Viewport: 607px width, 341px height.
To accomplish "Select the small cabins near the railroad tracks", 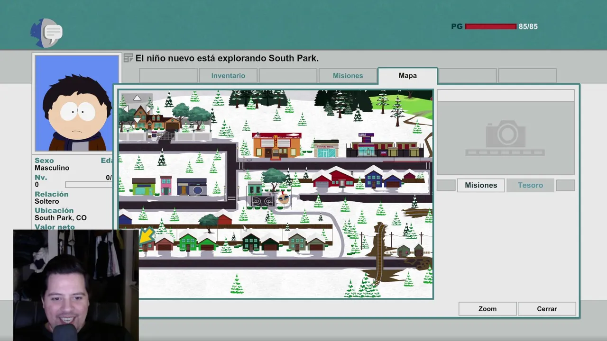I will 411,250.
